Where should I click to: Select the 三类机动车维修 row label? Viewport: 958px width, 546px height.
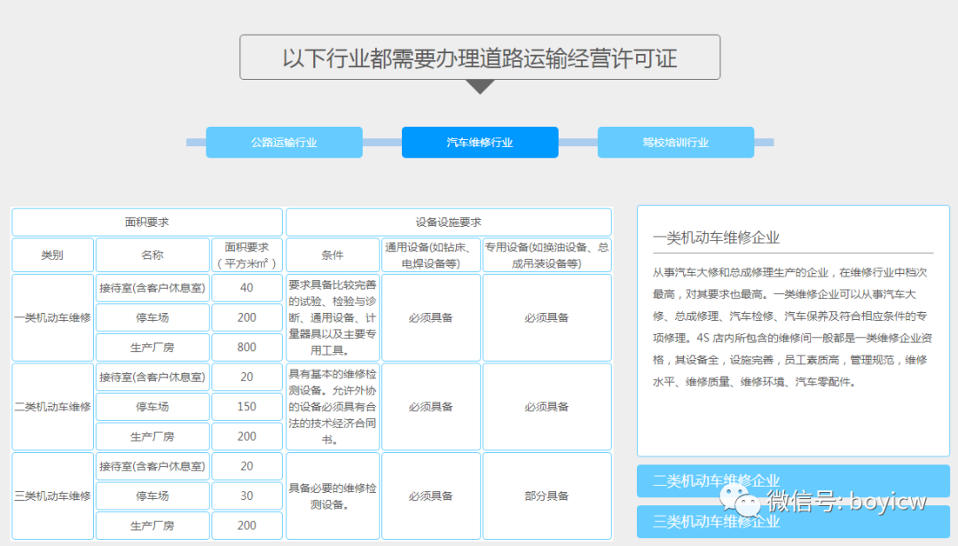52,495
